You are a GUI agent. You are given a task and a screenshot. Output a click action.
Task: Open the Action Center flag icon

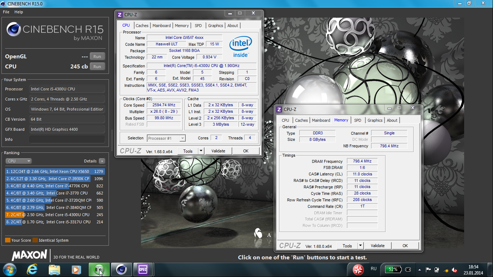point(428,269)
